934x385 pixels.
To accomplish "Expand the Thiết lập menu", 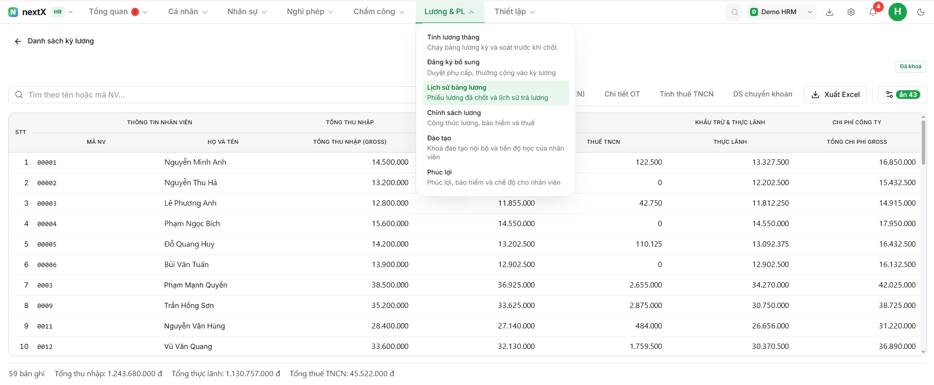I will tap(515, 12).
